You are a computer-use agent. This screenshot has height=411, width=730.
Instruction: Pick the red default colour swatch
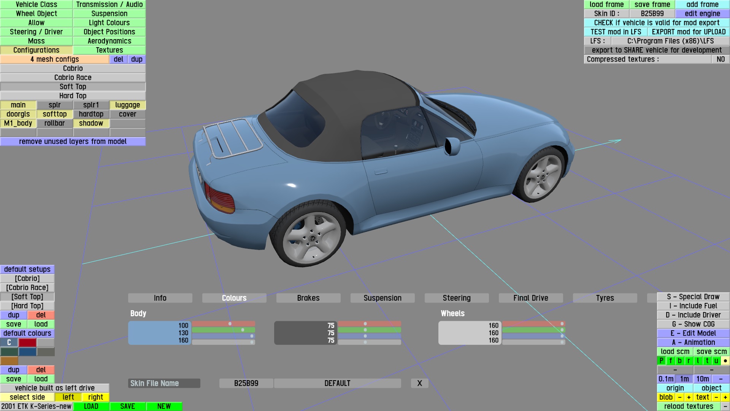27,342
